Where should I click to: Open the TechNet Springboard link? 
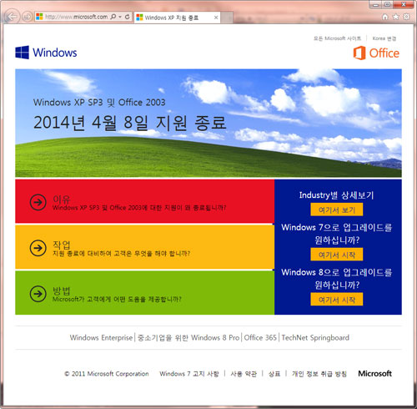(315, 337)
